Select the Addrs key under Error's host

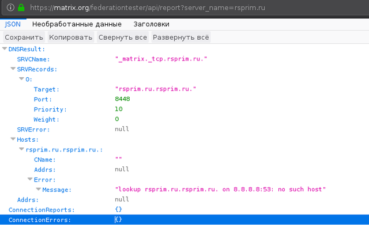[x=45, y=170]
